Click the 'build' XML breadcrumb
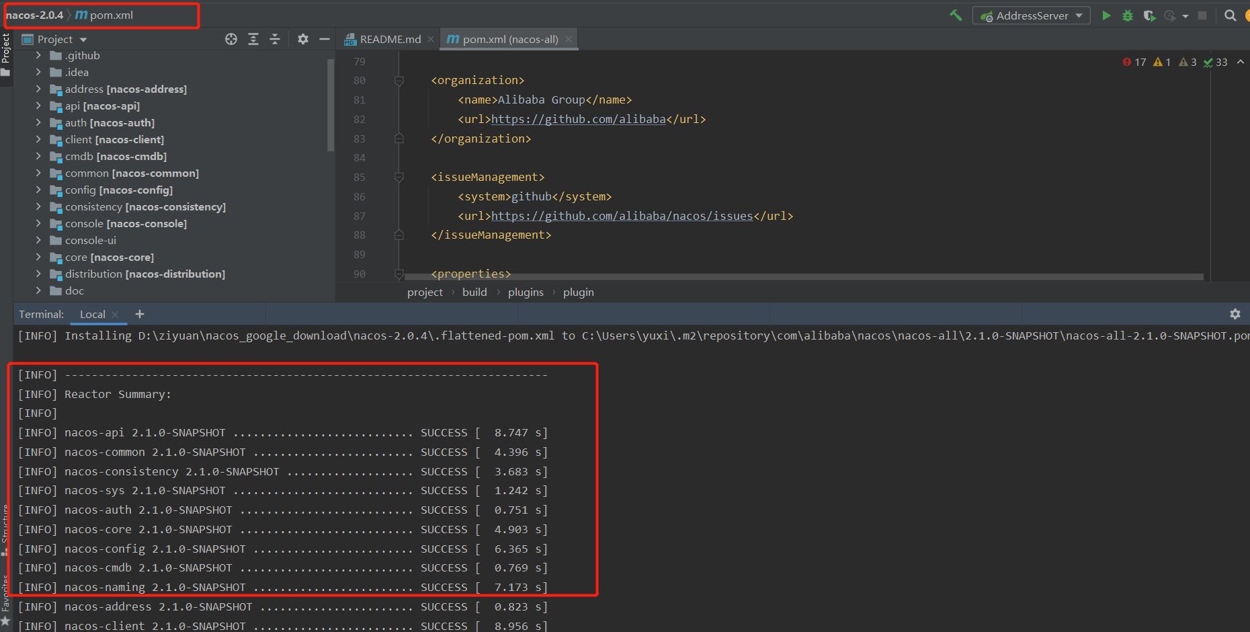Viewport: 1250px width, 632px height. pyautogui.click(x=474, y=292)
